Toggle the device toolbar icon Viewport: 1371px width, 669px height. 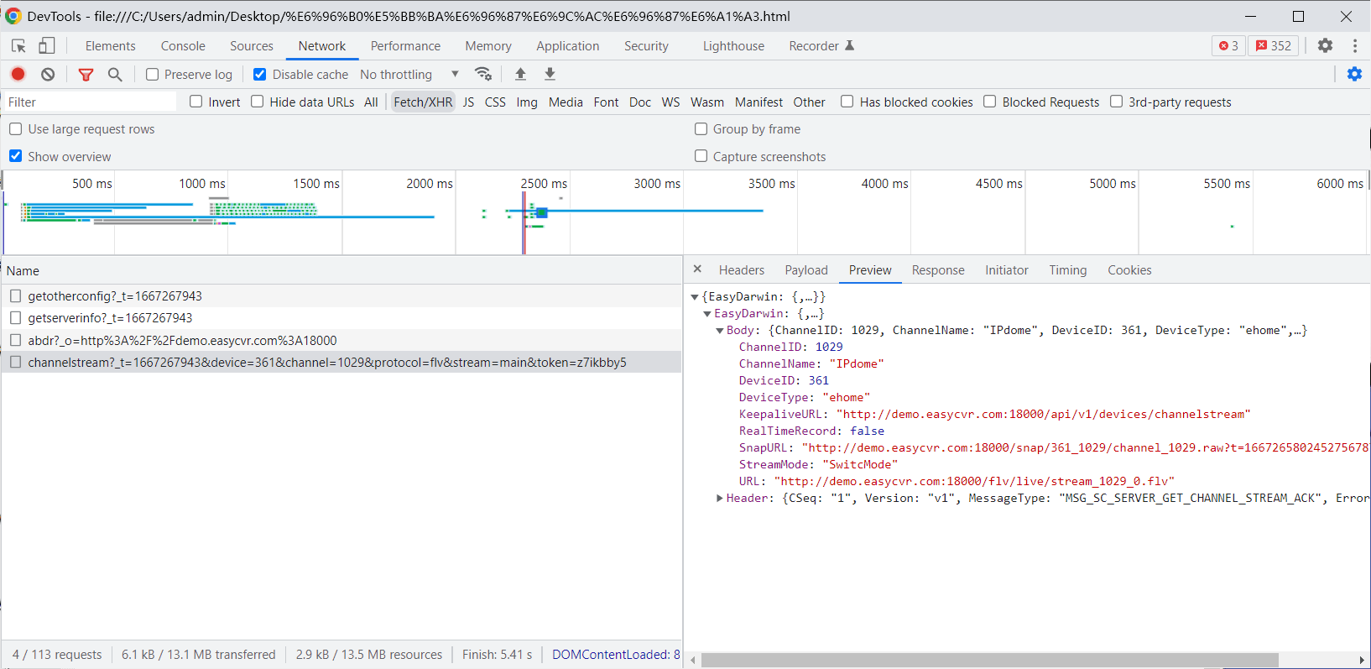pos(47,46)
